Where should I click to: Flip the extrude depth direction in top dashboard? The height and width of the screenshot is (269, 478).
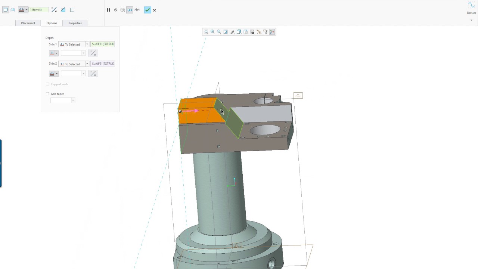[54, 10]
